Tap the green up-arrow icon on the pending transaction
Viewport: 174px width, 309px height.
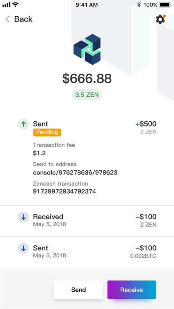point(23,124)
